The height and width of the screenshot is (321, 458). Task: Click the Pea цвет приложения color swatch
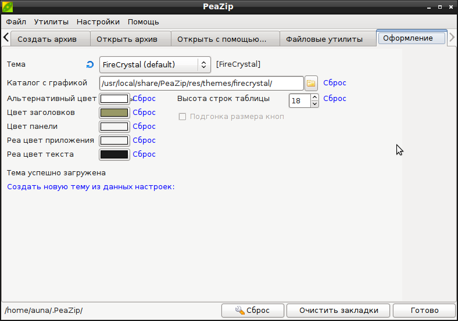coord(114,140)
